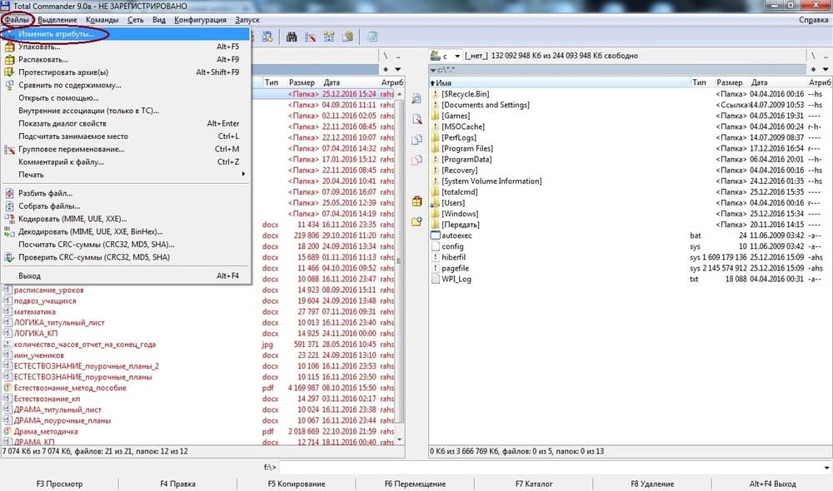Image resolution: width=833 pixels, height=491 pixels.
Task: Click the icon next to расписание_уроков file
Action: tap(7, 290)
